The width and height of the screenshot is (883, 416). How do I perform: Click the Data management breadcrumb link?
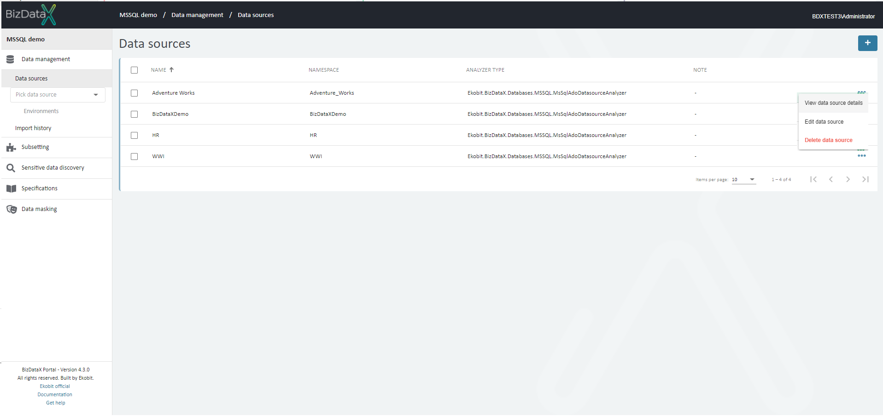point(197,15)
